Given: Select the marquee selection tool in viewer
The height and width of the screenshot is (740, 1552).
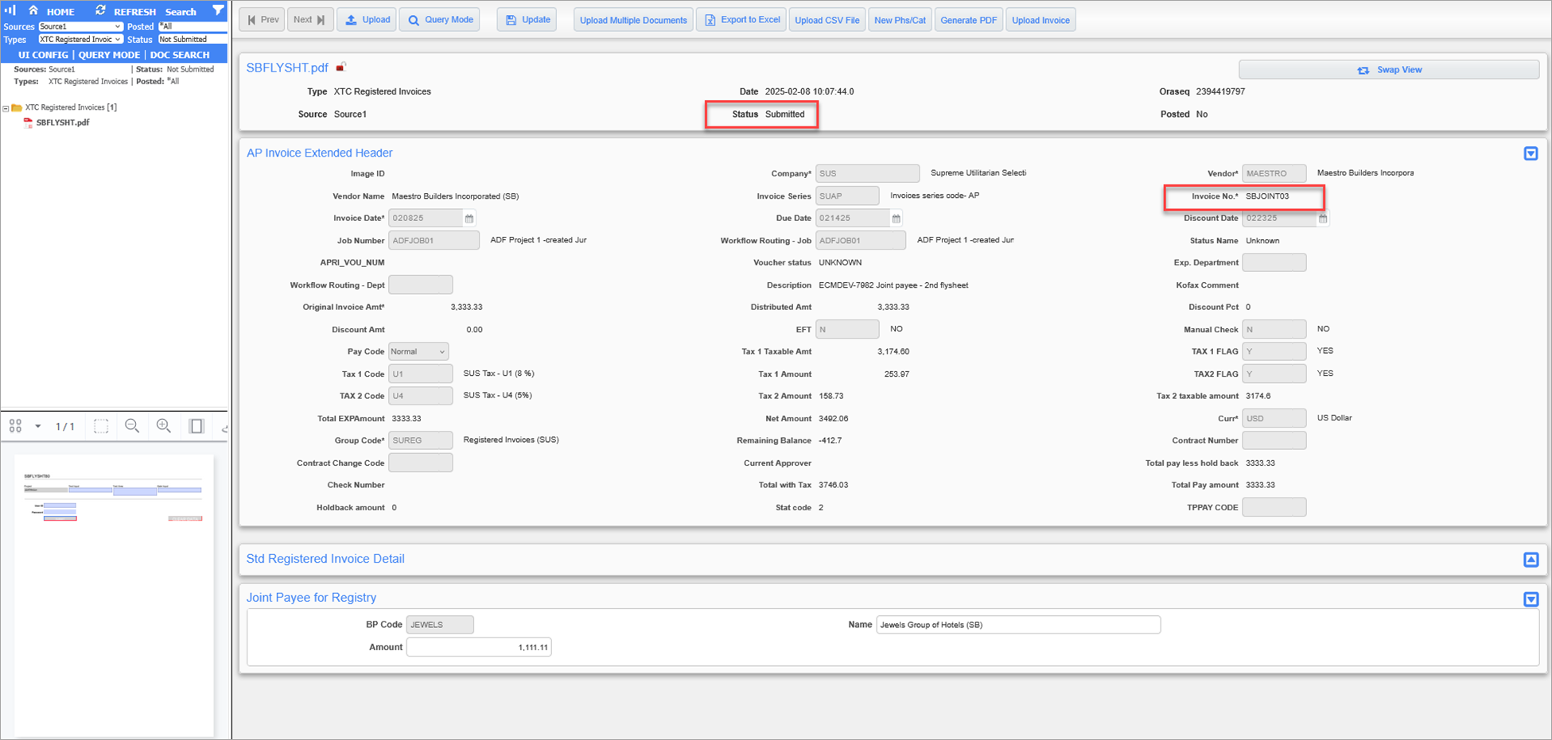Looking at the screenshot, I should [101, 427].
